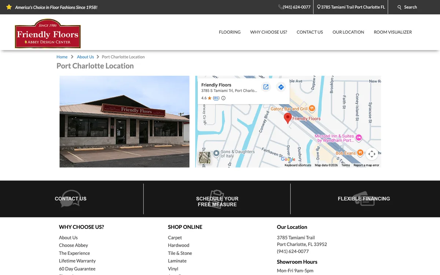Click Gatorz Bar and Grill restaurant marker
This screenshot has width=440, height=275.
312,108
